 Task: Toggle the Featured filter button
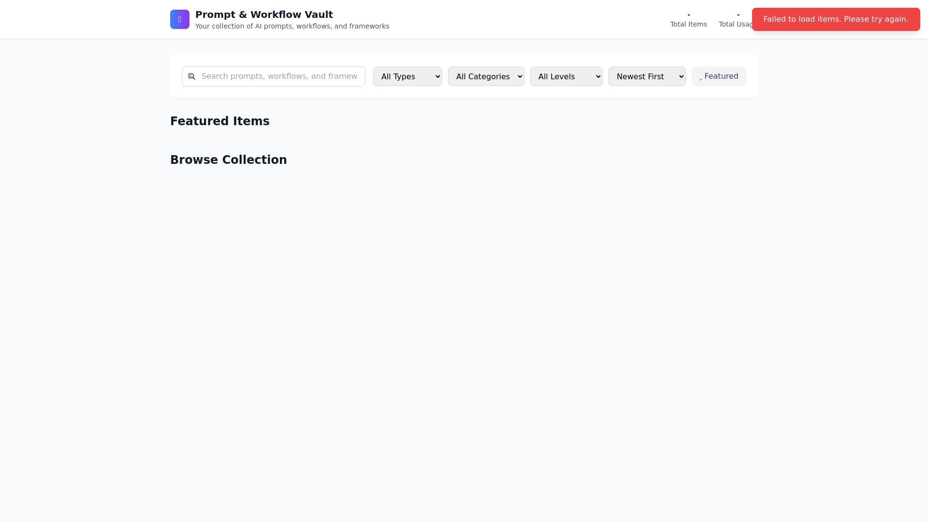(x=719, y=76)
